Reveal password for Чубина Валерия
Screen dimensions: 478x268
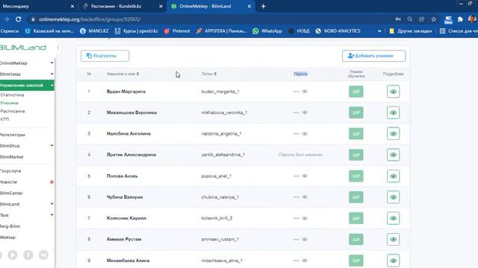305,197
